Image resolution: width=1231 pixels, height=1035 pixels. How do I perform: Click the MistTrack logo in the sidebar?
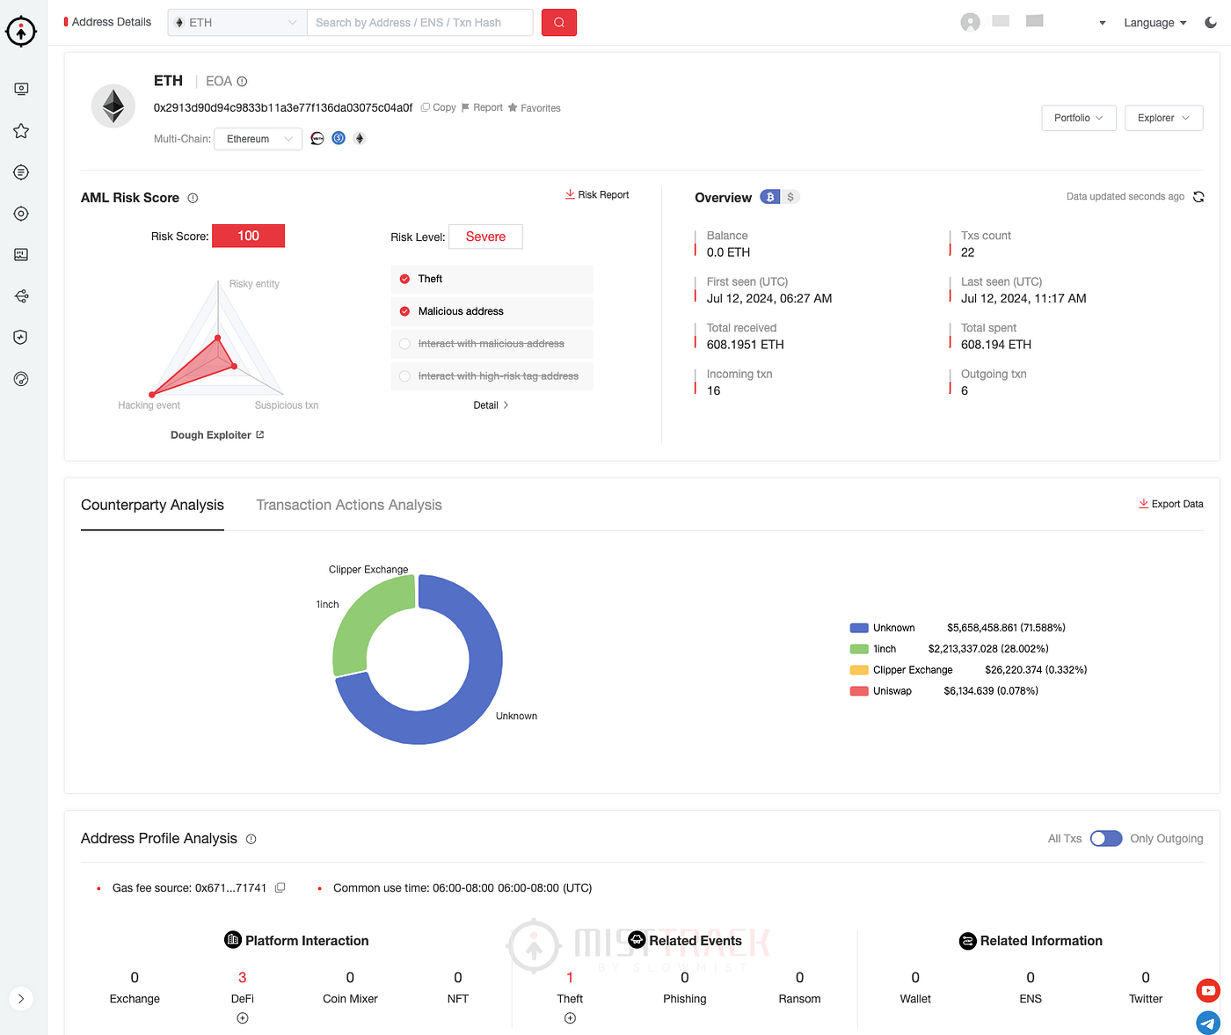21,31
